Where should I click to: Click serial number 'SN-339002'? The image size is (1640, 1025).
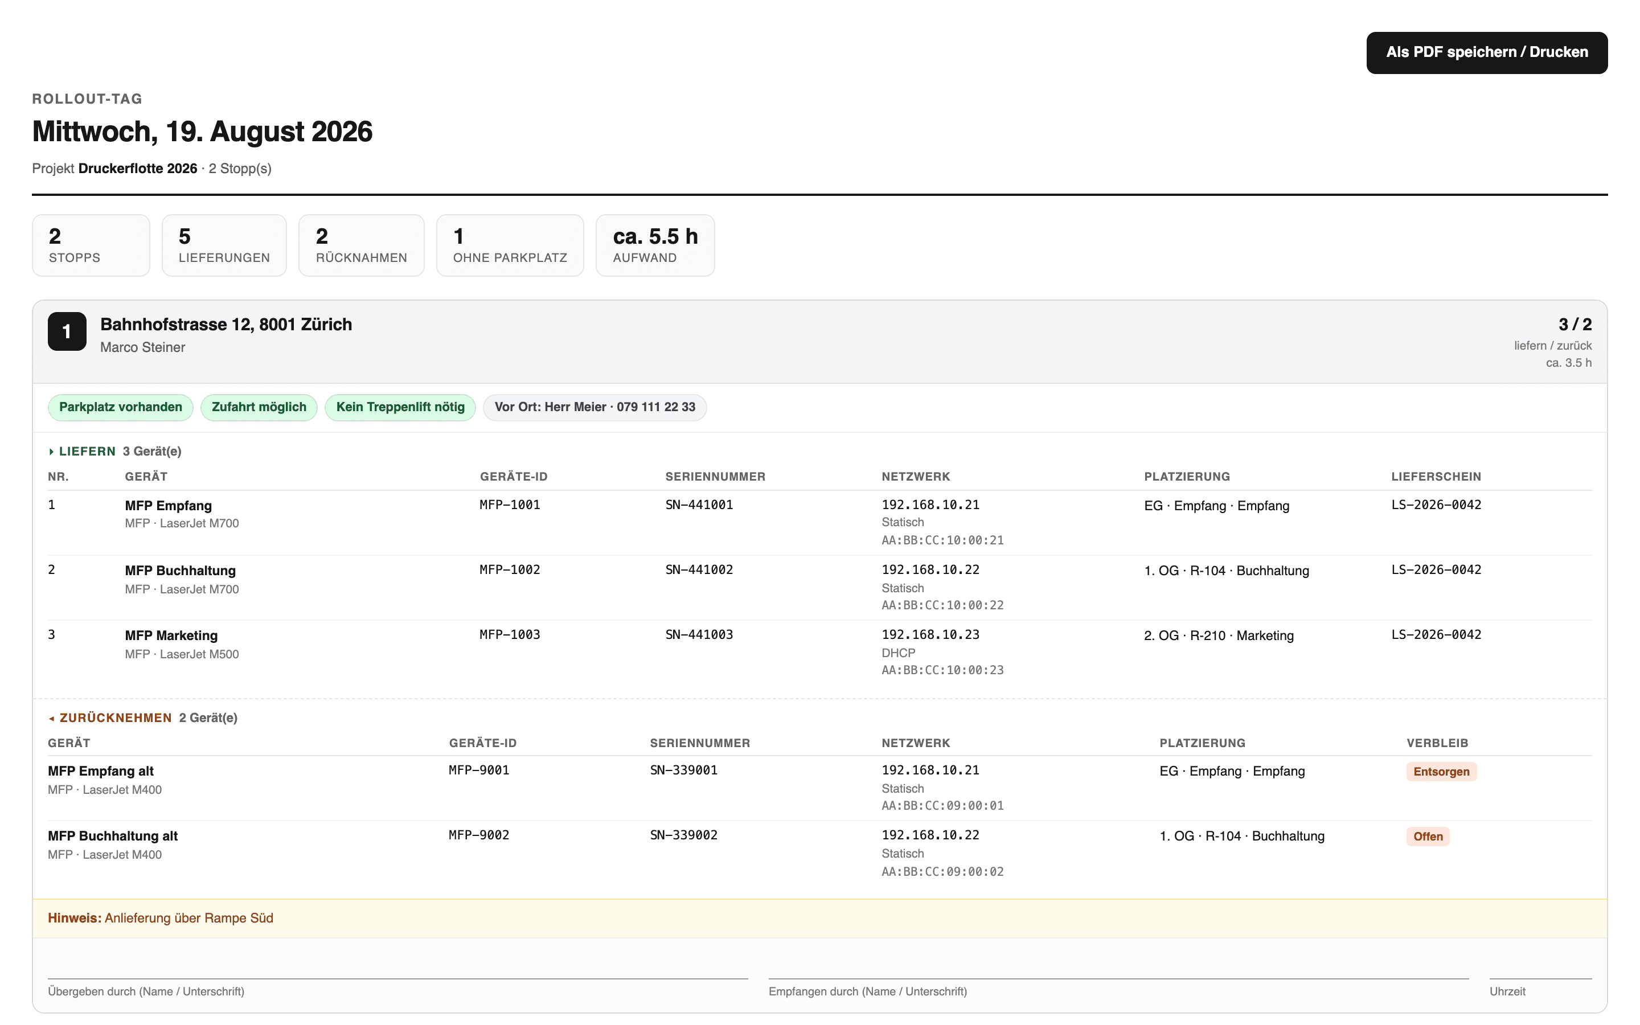683,836
